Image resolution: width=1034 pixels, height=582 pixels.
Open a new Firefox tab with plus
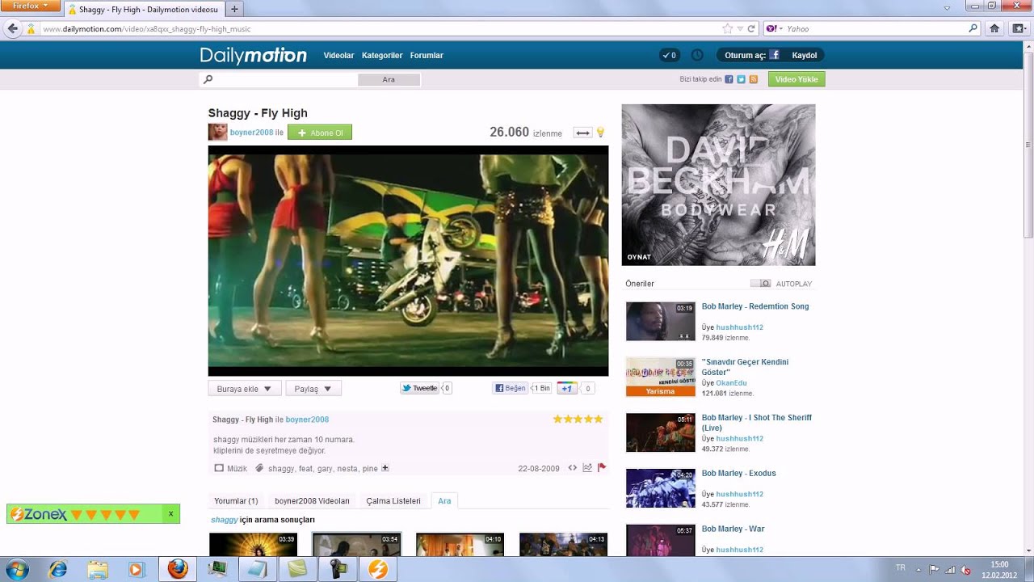pos(234,10)
